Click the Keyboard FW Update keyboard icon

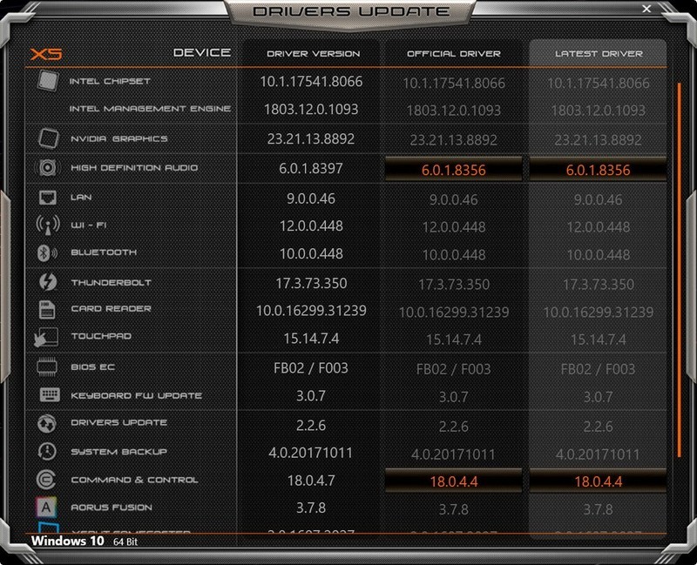(x=50, y=394)
